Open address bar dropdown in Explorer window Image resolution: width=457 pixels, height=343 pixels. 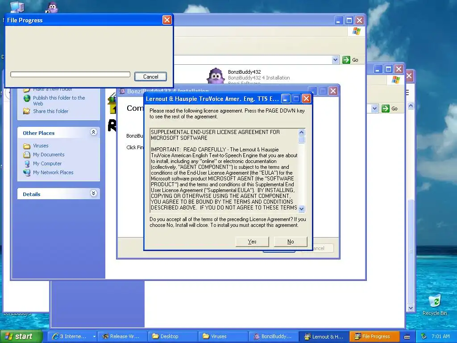point(335,60)
